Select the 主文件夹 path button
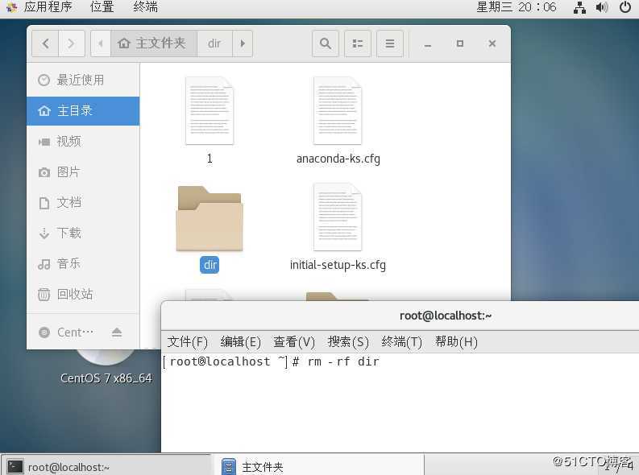This screenshot has height=475, width=639. (154, 43)
